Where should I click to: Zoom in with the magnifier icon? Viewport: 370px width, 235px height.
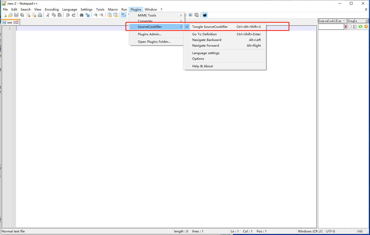pos(95,15)
